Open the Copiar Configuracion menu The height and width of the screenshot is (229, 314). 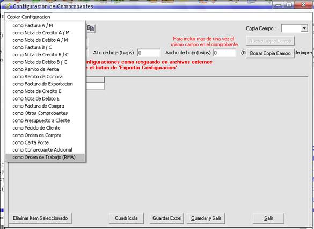point(28,17)
